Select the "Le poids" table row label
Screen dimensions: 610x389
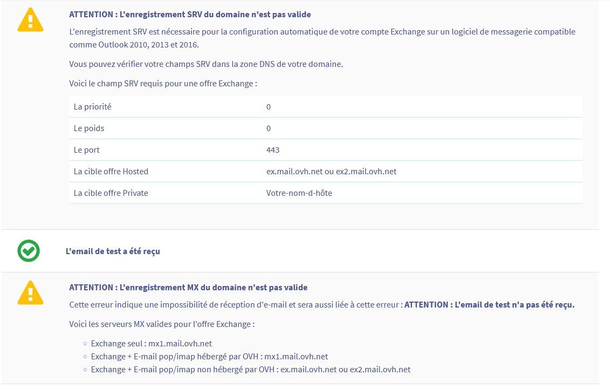89,128
